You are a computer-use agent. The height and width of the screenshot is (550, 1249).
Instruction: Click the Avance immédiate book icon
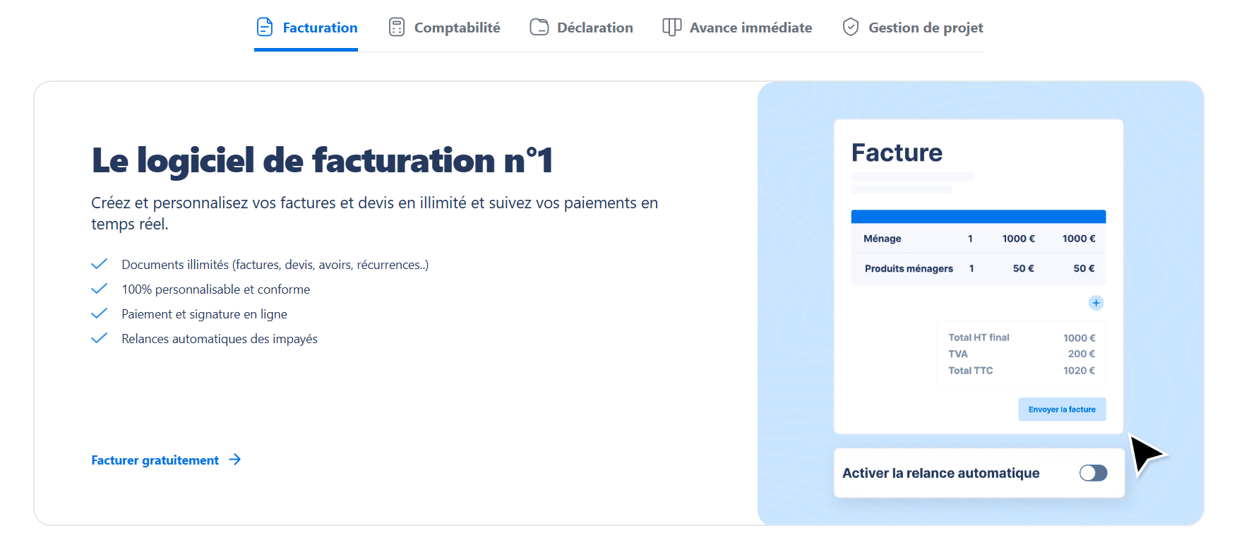coord(671,28)
